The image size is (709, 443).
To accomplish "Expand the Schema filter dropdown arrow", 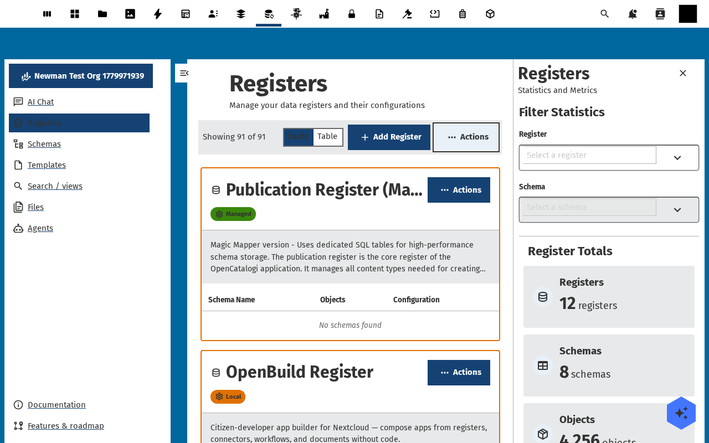I will [677, 210].
